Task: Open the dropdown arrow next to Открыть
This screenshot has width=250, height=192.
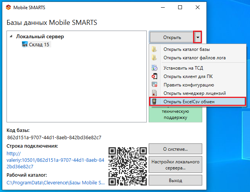Action: click(198, 37)
